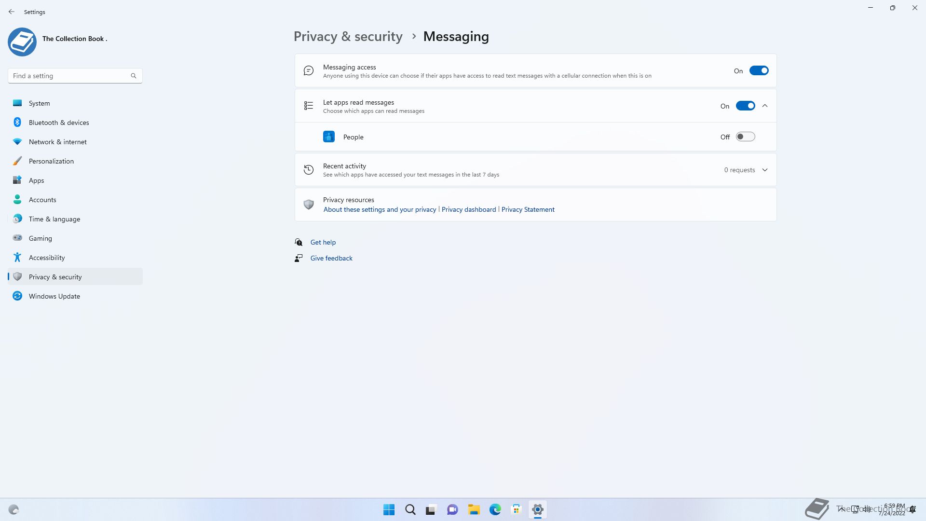Open Windows Update page
This screenshot has width=926, height=521.
(x=75, y=296)
